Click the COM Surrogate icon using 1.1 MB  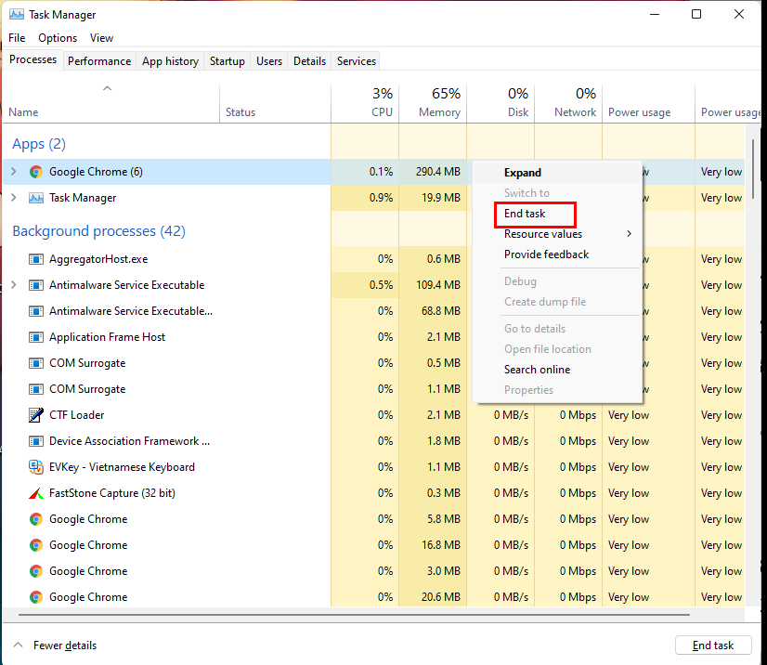pyautogui.click(x=35, y=389)
